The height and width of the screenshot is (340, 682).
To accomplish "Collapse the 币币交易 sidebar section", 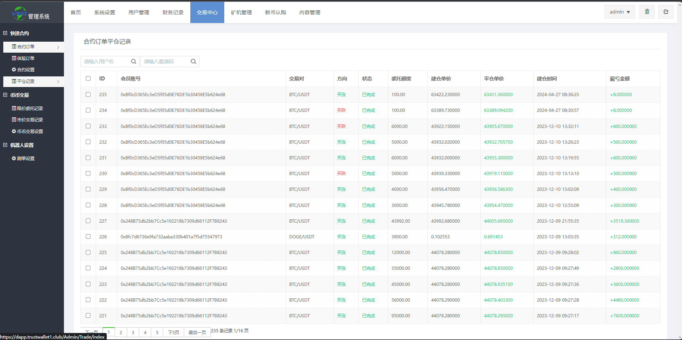I will pyautogui.click(x=5, y=95).
